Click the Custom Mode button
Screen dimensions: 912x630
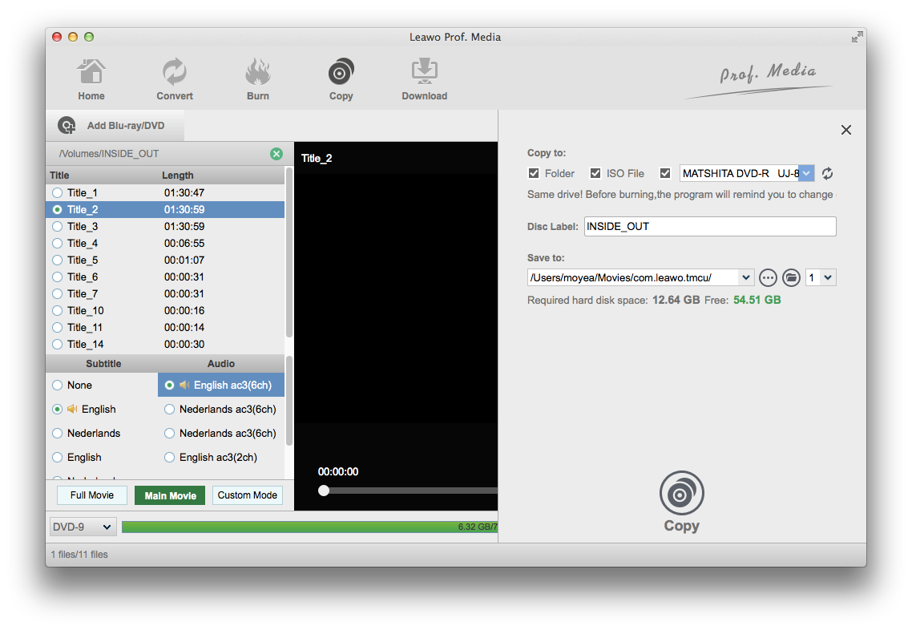pyautogui.click(x=247, y=495)
